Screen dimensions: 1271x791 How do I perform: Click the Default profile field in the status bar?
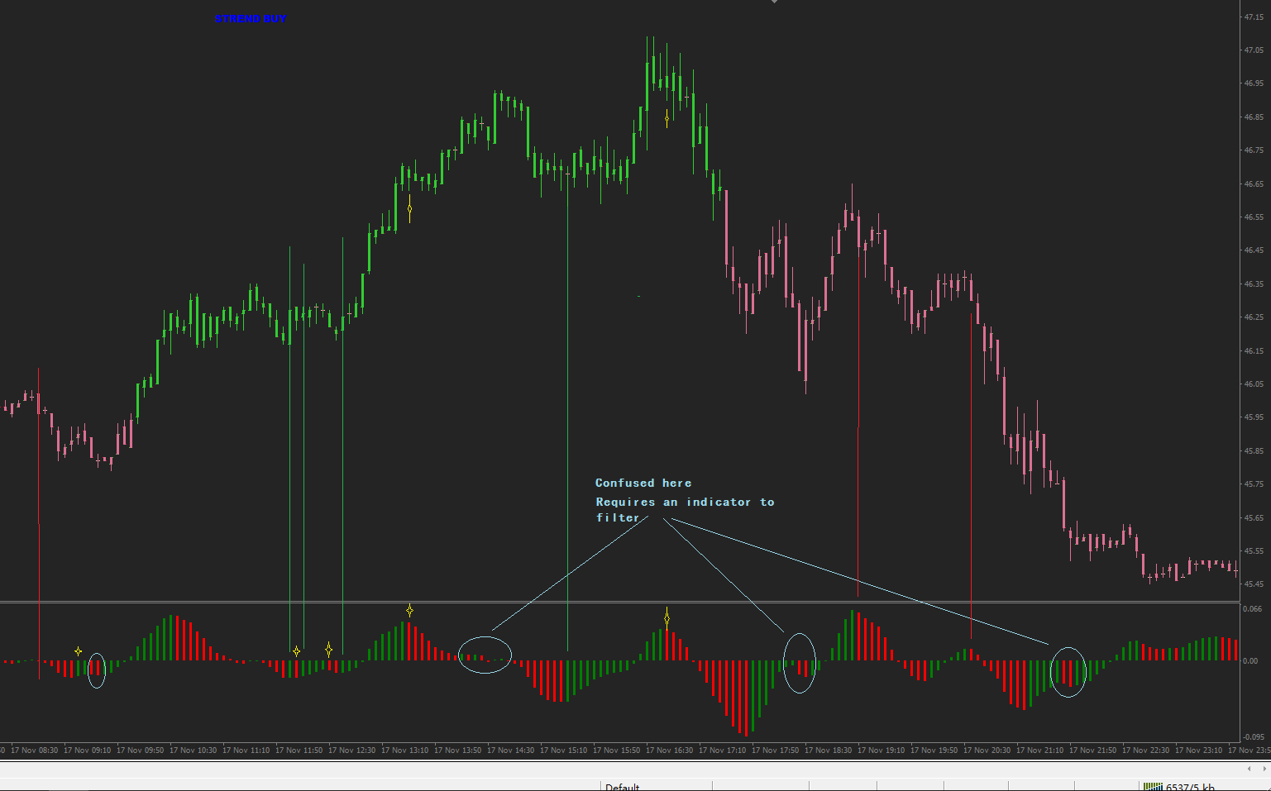(x=656, y=787)
